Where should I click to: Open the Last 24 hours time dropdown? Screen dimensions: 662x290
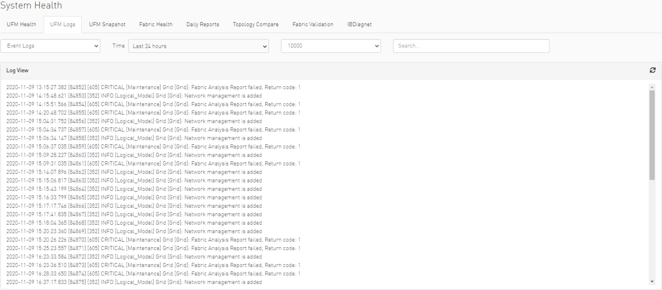[198, 46]
